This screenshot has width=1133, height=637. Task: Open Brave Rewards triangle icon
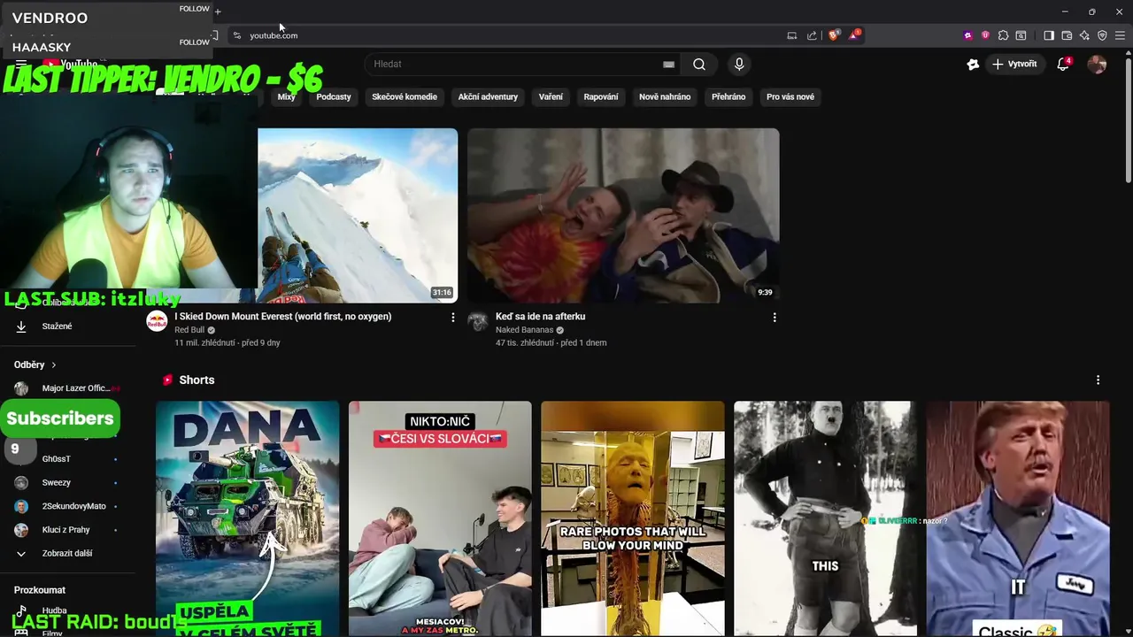click(854, 35)
